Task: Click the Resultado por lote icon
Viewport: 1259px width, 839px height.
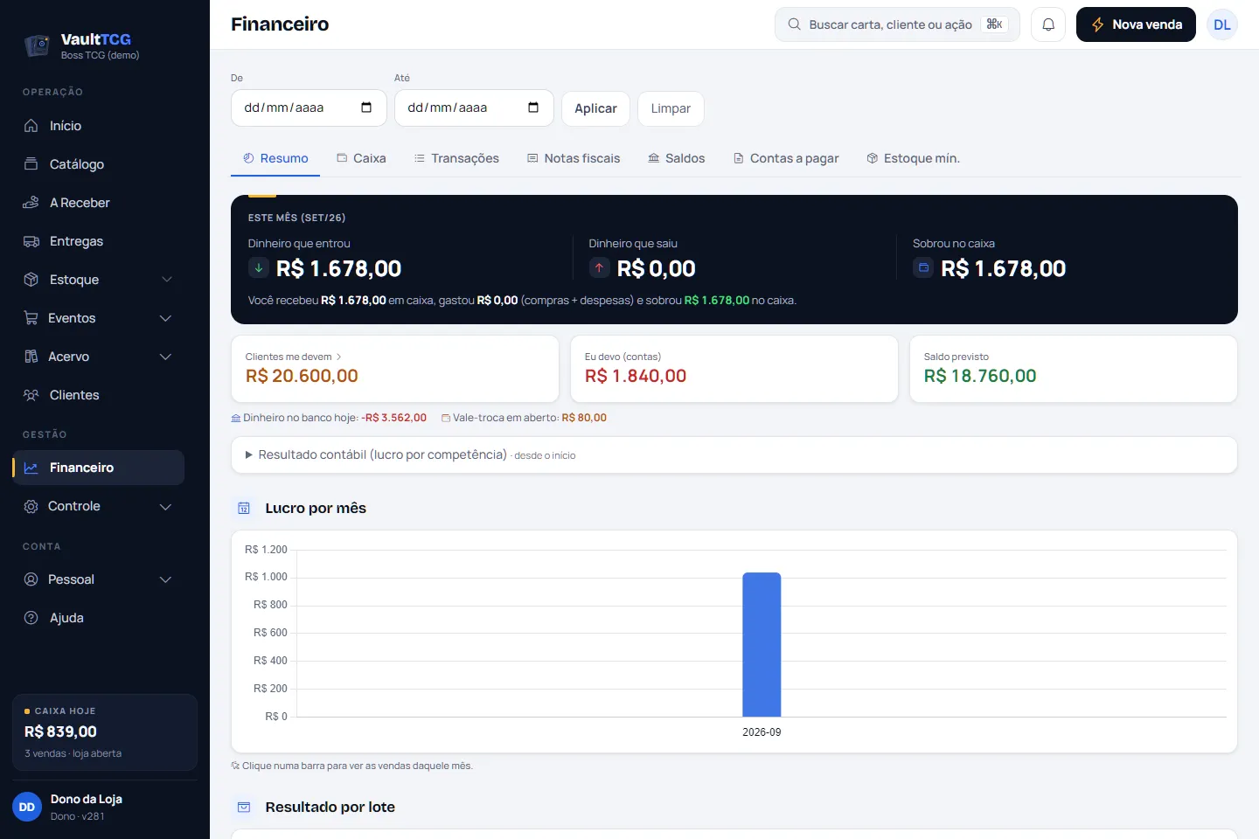Action: 244,807
